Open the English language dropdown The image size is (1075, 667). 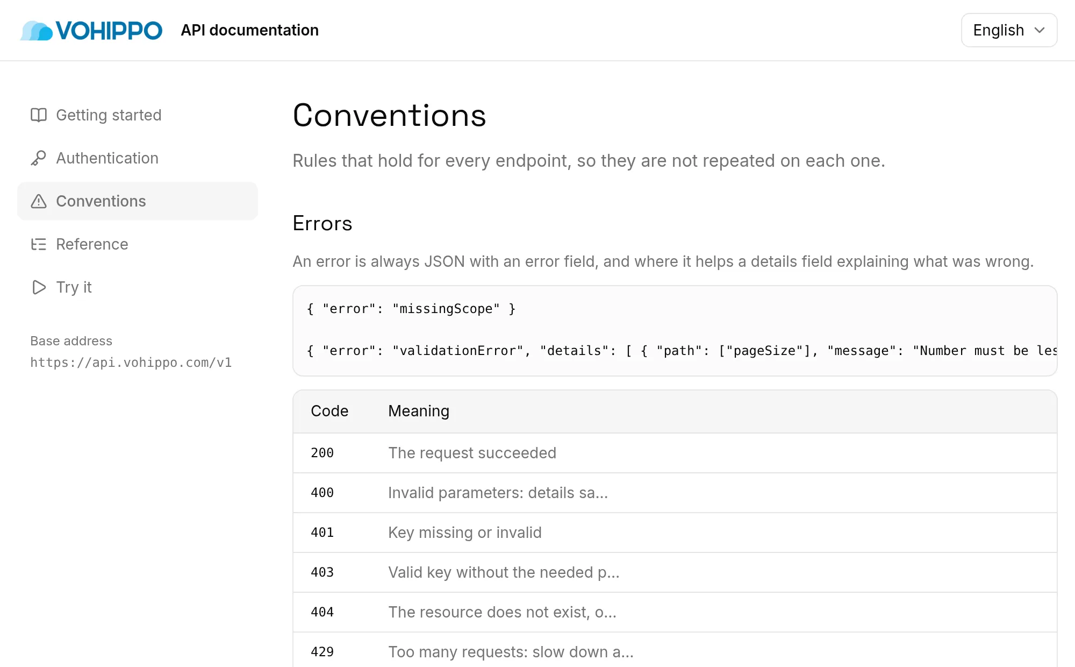click(x=1009, y=30)
